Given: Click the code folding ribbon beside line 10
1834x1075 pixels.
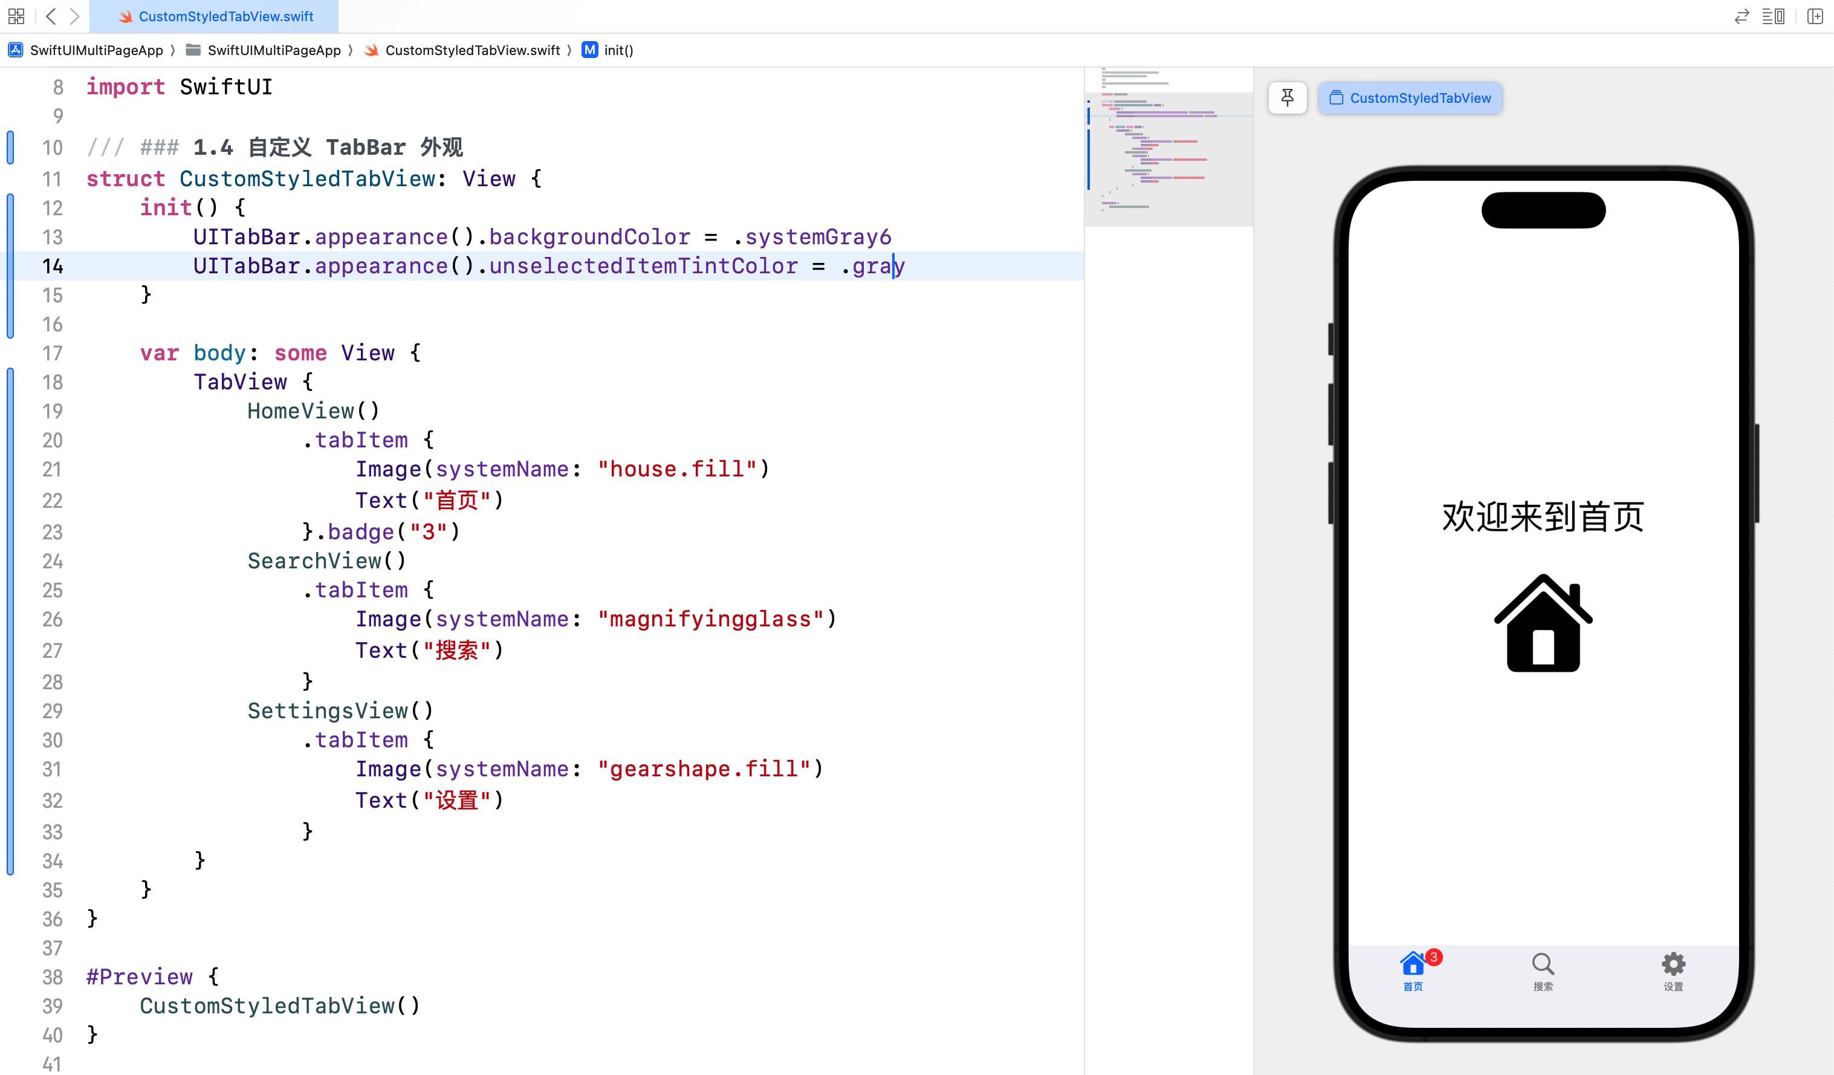Looking at the screenshot, I should click(x=10, y=147).
